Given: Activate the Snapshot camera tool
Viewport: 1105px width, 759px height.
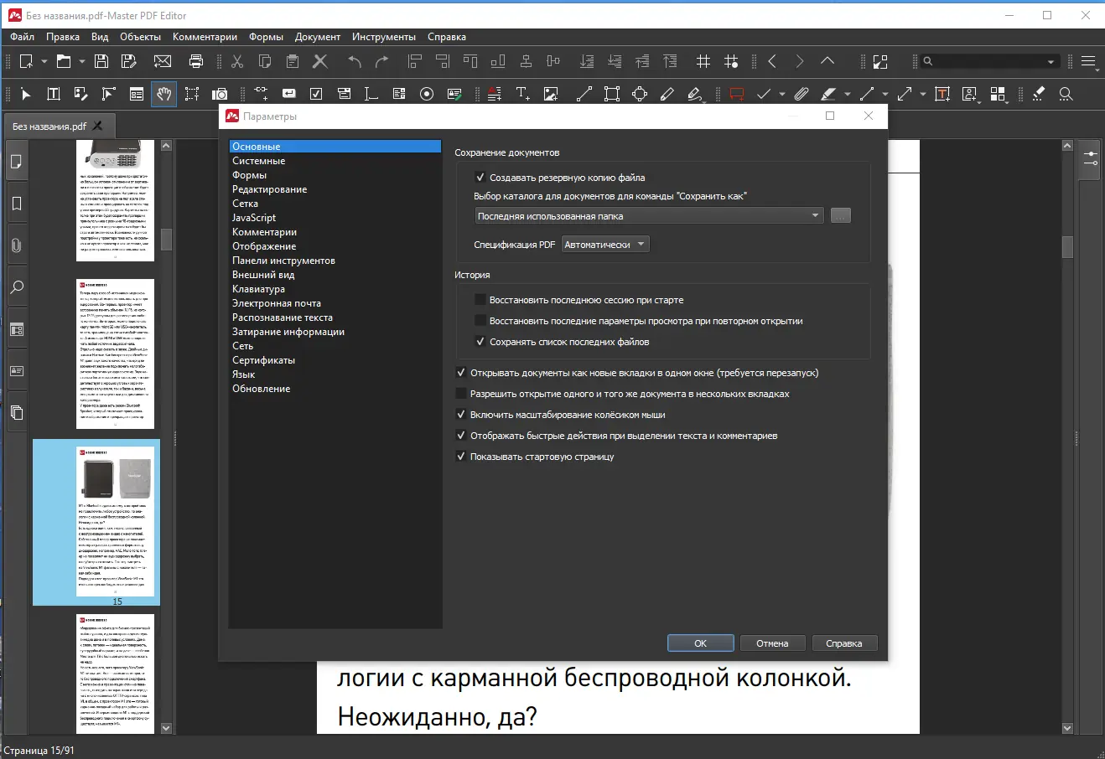Looking at the screenshot, I should tap(219, 94).
